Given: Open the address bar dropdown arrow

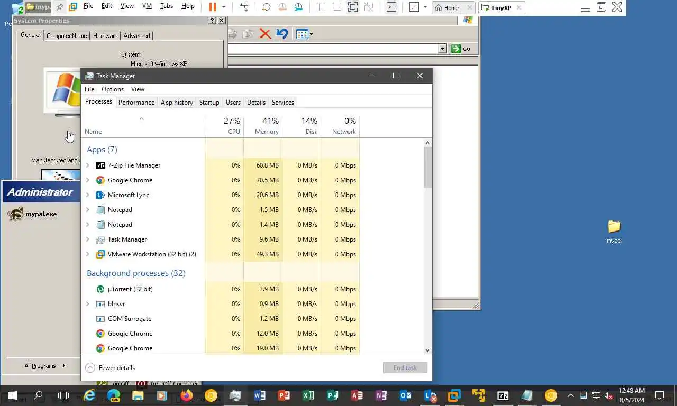Looking at the screenshot, I should (x=443, y=49).
